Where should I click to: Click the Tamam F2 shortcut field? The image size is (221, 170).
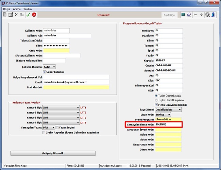pos(169,46)
